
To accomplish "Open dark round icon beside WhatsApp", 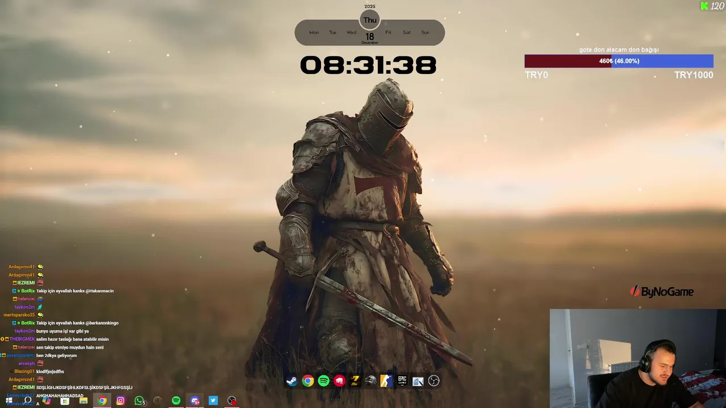I will (158, 401).
